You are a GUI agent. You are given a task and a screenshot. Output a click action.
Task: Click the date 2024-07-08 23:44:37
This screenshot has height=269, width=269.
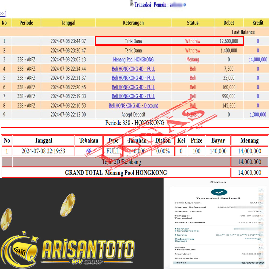click(68, 41)
